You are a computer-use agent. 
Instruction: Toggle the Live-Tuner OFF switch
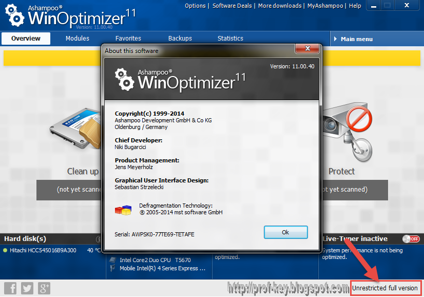[411, 239]
